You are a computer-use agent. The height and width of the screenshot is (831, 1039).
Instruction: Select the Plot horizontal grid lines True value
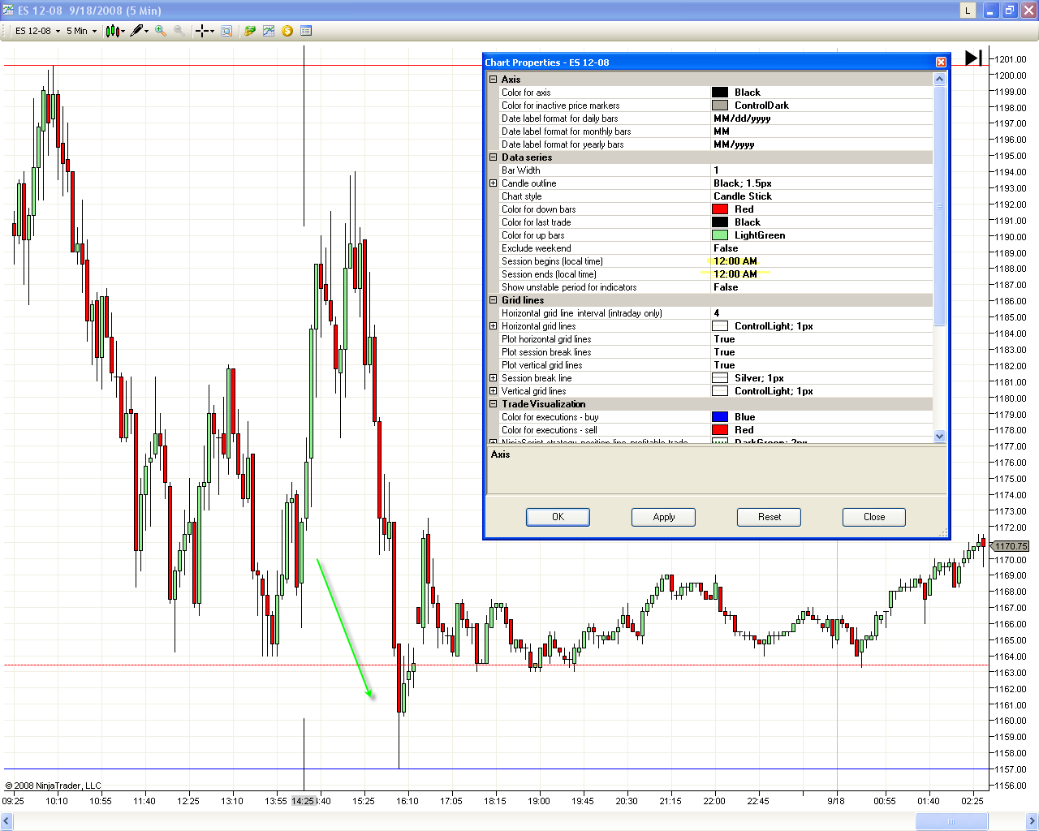coord(821,339)
